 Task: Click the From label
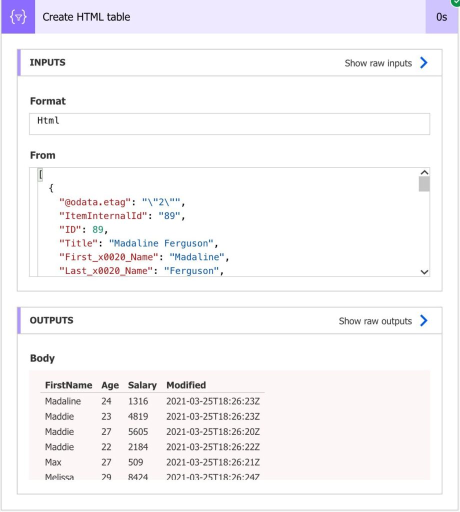coord(42,155)
